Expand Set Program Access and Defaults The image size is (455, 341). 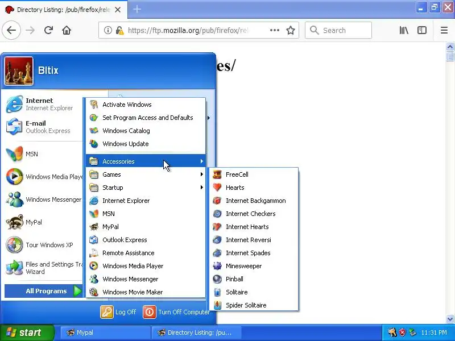[x=146, y=118]
